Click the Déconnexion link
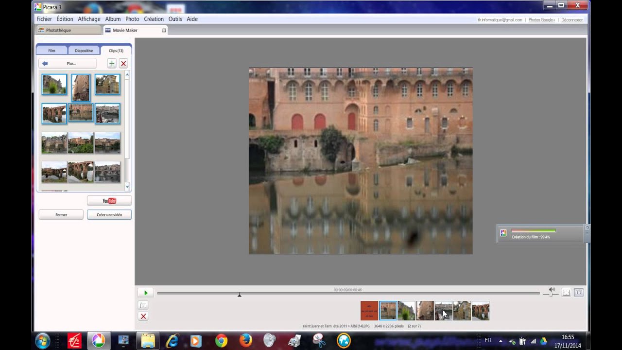The width and height of the screenshot is (622, 350). coord(572,20)
